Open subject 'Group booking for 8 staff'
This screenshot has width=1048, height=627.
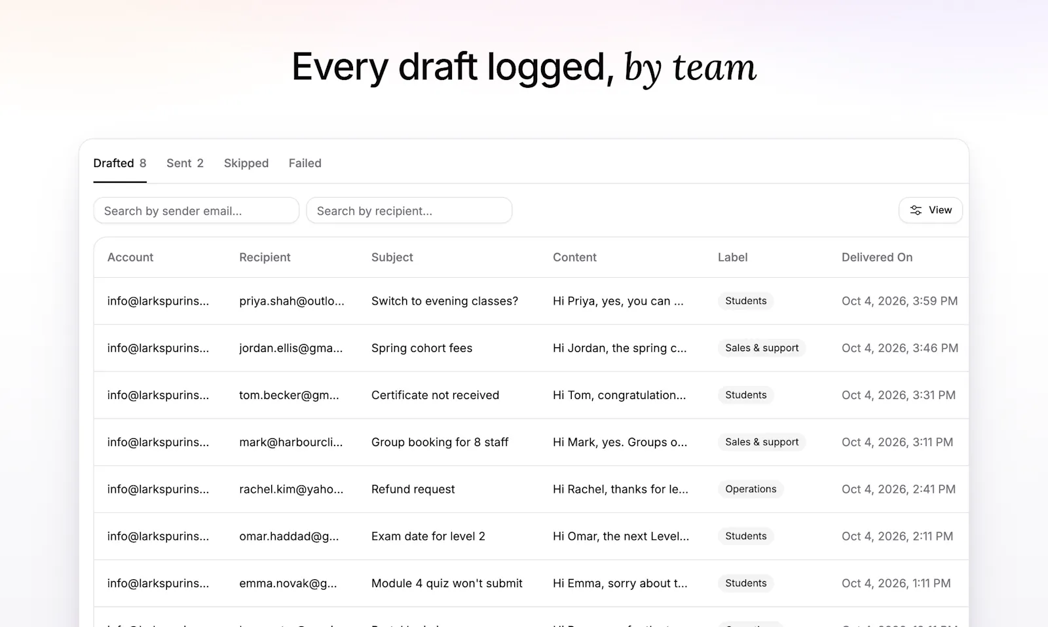(440, 442)
